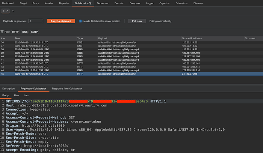Switch to the Raw view
Image resolution: width=263 pixels, height=153 pixels.
[17, 95]
